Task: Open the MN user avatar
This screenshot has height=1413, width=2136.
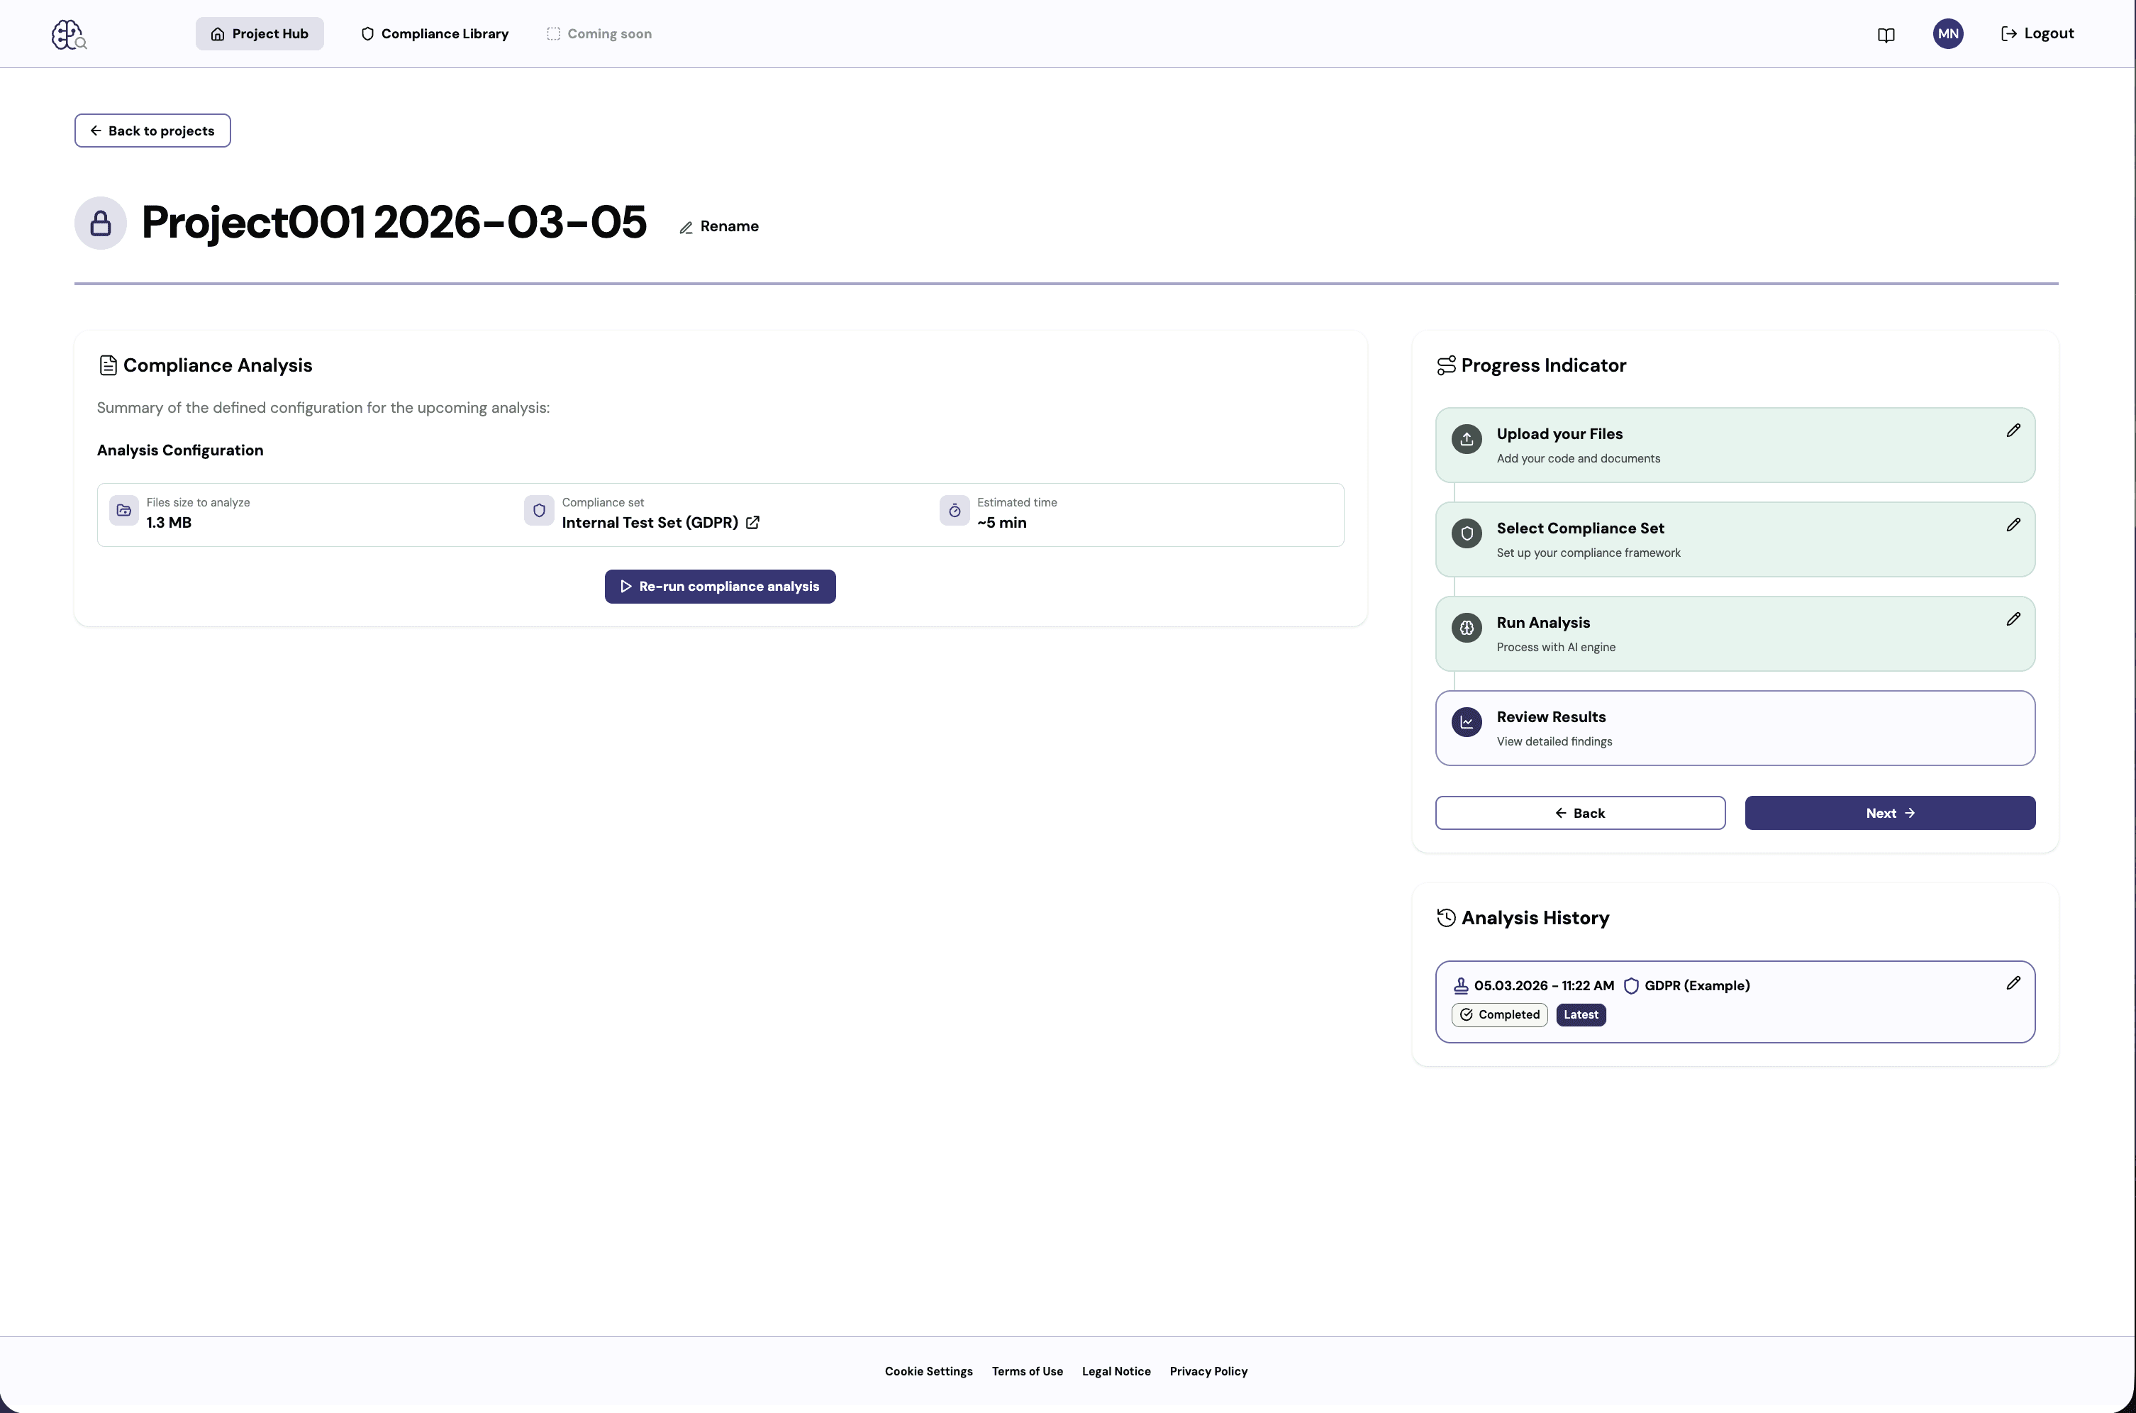Action: point(1947,33)
